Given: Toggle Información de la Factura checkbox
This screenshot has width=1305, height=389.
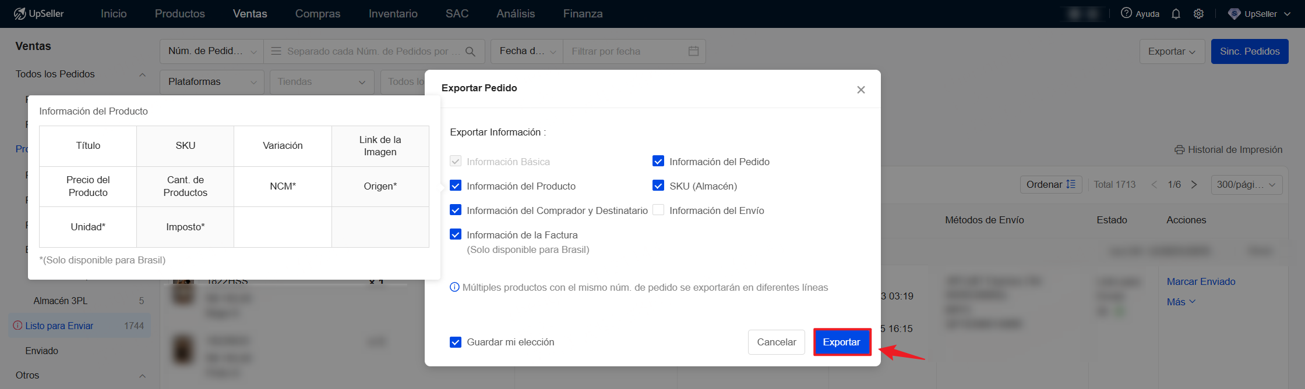Looking at the screenshot, I should click(456, 234).
